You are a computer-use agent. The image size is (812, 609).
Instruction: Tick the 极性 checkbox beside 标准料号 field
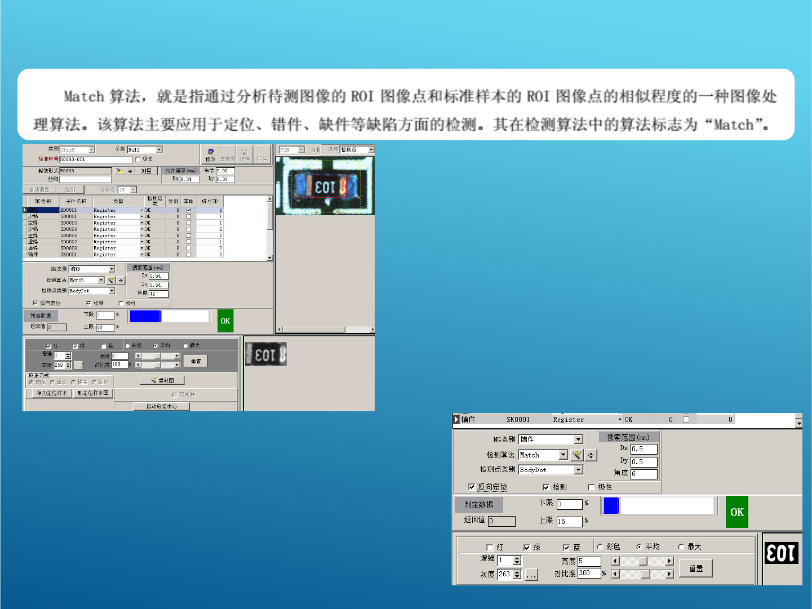[x=138, y=159]
